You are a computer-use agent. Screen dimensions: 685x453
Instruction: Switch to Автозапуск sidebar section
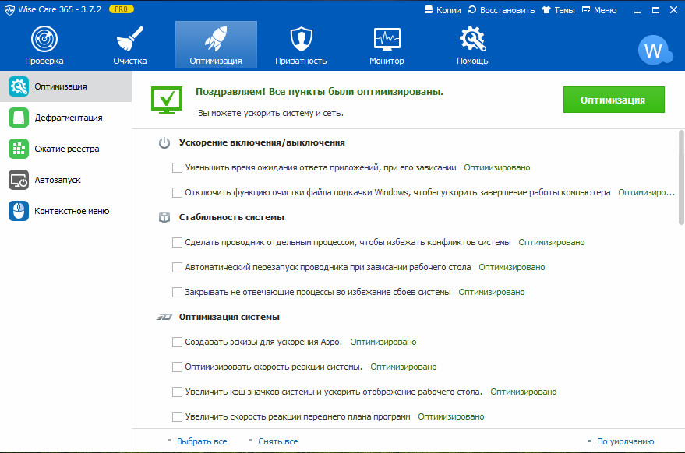pos(66,180)
